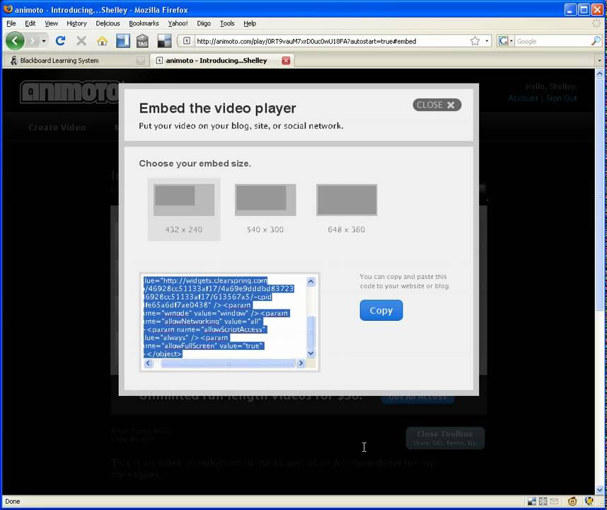This screenshot has width=607, height=510.
Task: Switch to Blackboard Learning System tab
Action: 76,60
